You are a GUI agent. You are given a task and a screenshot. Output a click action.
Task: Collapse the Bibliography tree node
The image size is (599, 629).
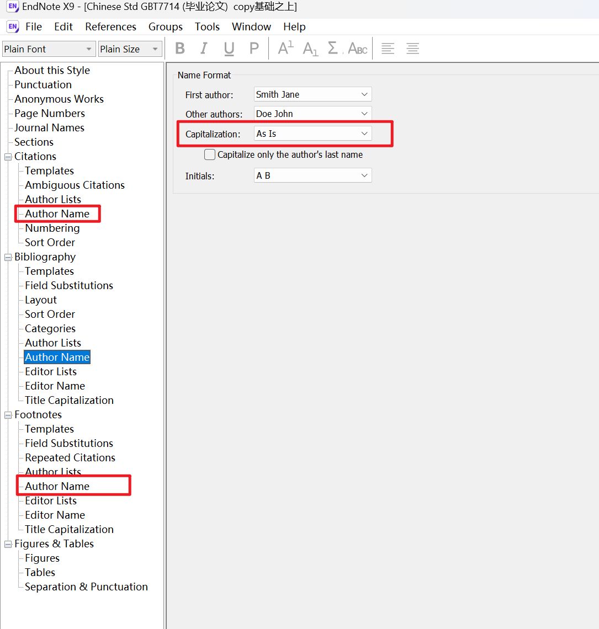(x=8, y=258)
